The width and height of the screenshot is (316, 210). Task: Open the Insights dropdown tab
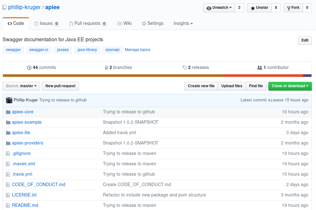pos(183,24)
